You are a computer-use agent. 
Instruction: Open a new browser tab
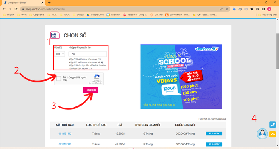[49, 2]
